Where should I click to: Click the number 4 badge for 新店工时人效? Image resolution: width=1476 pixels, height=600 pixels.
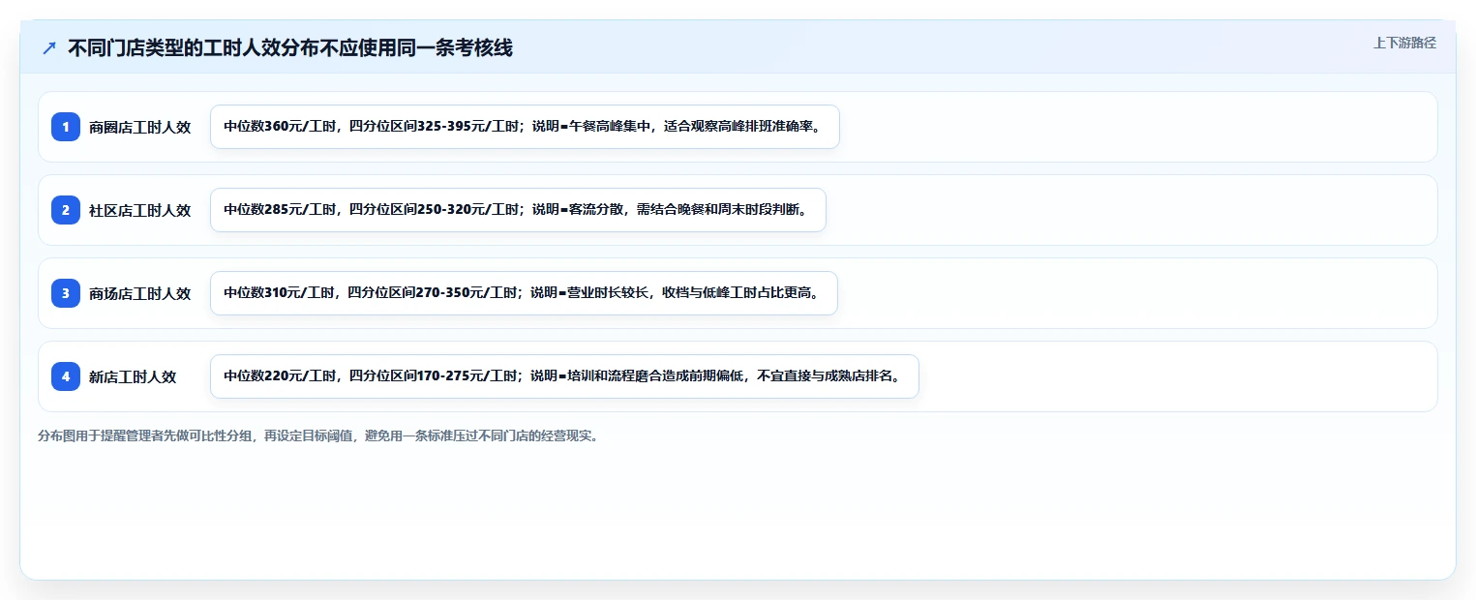click(x=66, y=376)
